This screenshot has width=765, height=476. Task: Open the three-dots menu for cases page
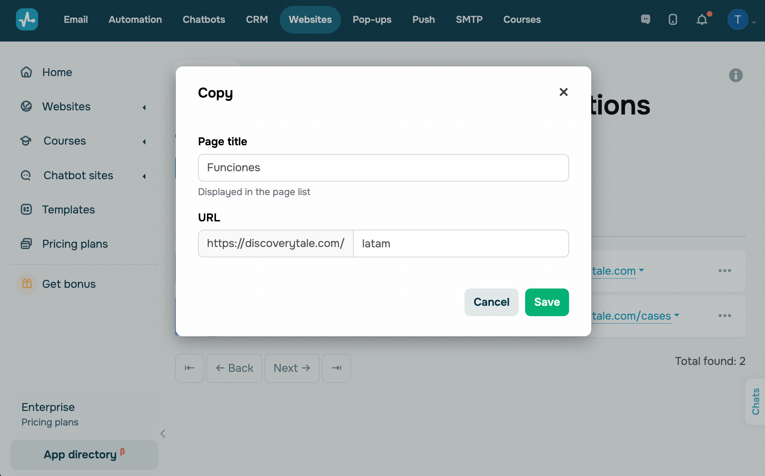click(x=724, y=315)
